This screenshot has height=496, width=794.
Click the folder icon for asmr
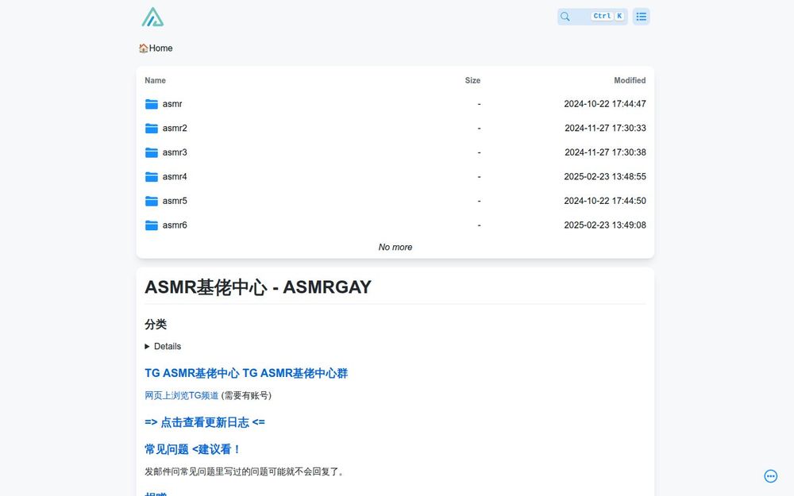pyautogui.click(x=152, y=104)
